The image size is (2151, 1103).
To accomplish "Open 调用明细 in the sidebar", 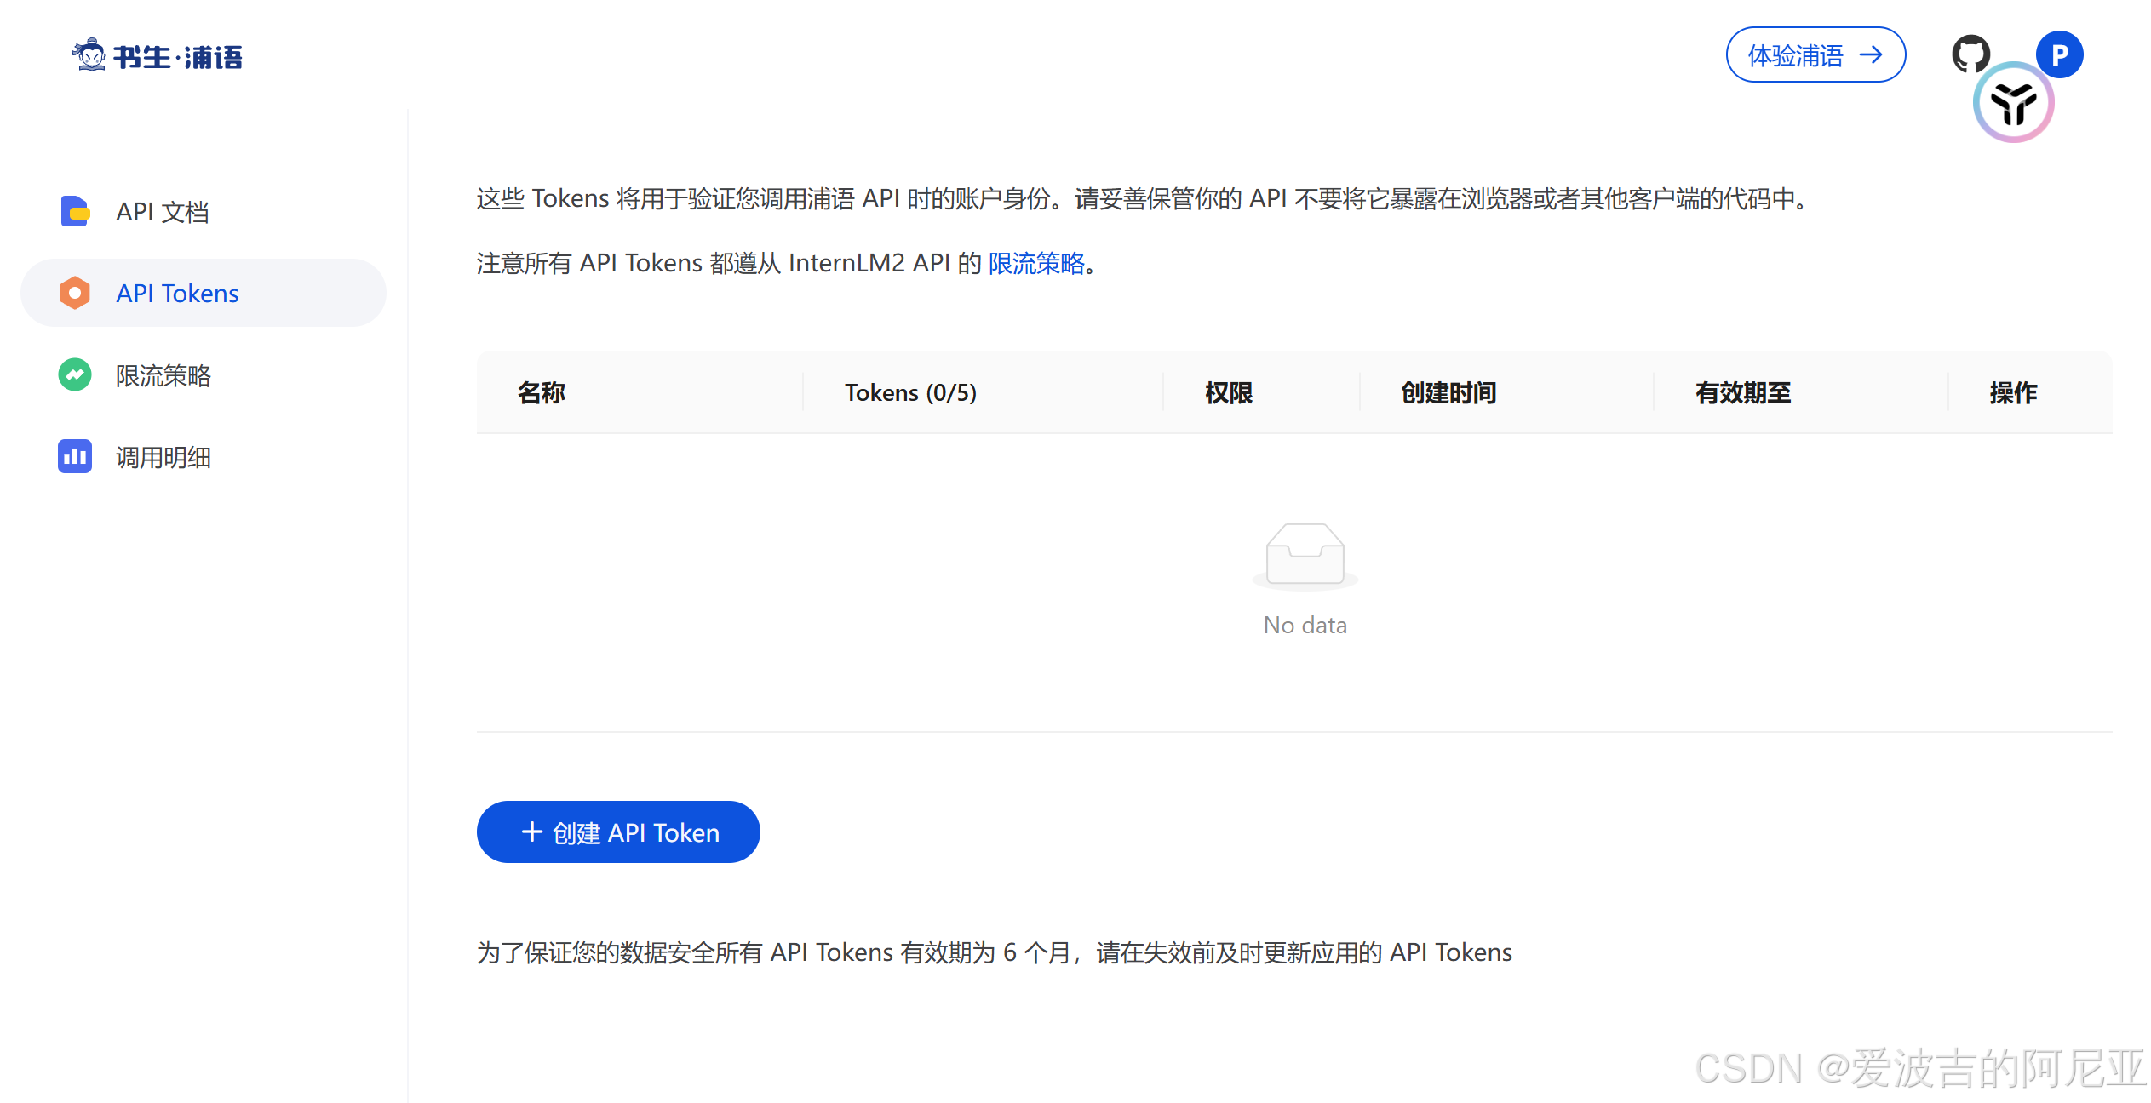I will click(163, 458).
